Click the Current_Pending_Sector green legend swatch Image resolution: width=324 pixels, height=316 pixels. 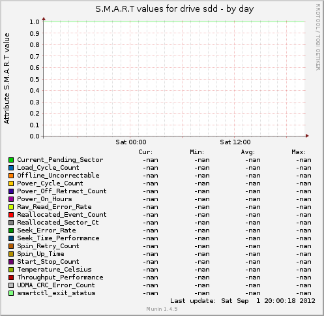tap(11, 160)
